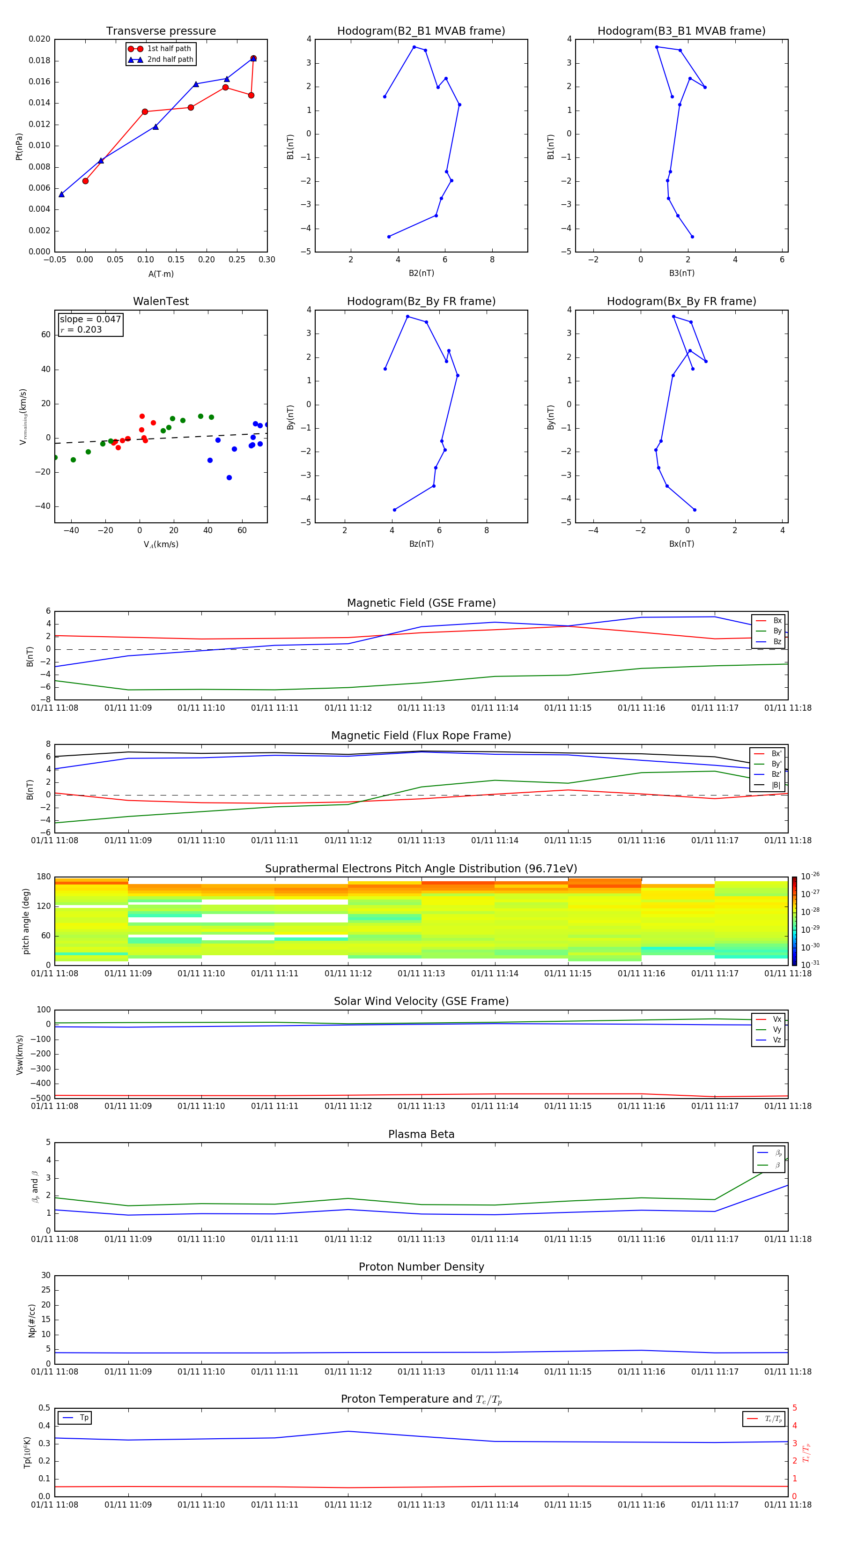
Task: Click the "Pt(nPa)" y-axis label
Action: coord(19,146)
